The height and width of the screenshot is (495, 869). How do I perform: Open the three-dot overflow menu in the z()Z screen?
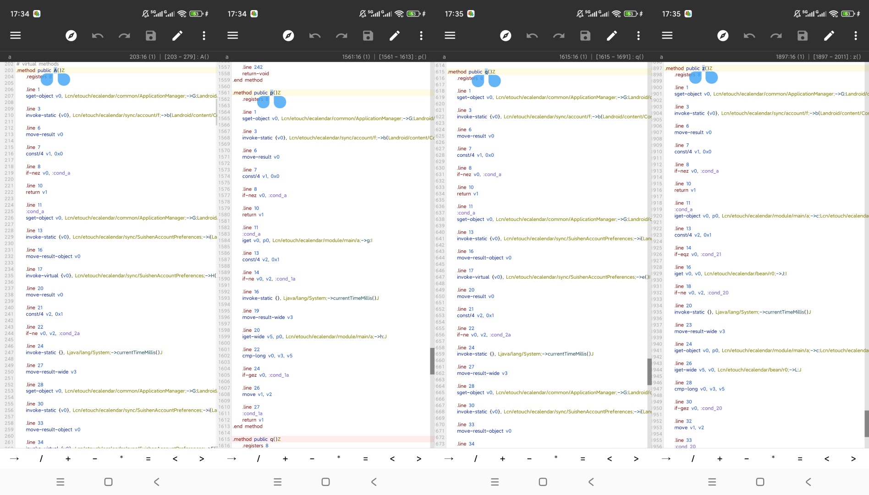(x=856, y=35)
